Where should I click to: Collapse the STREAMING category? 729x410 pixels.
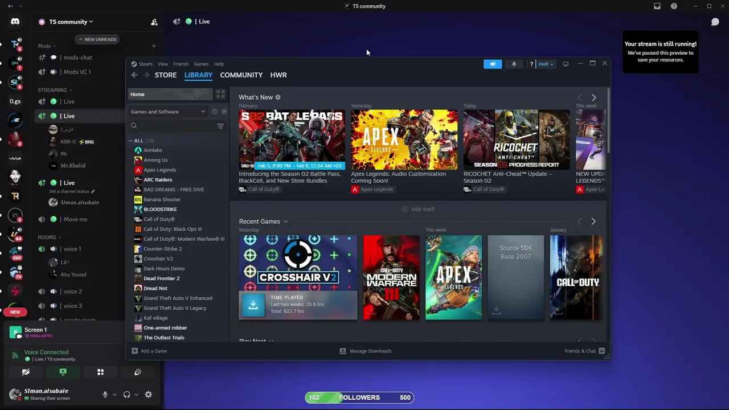click(55, 90)
